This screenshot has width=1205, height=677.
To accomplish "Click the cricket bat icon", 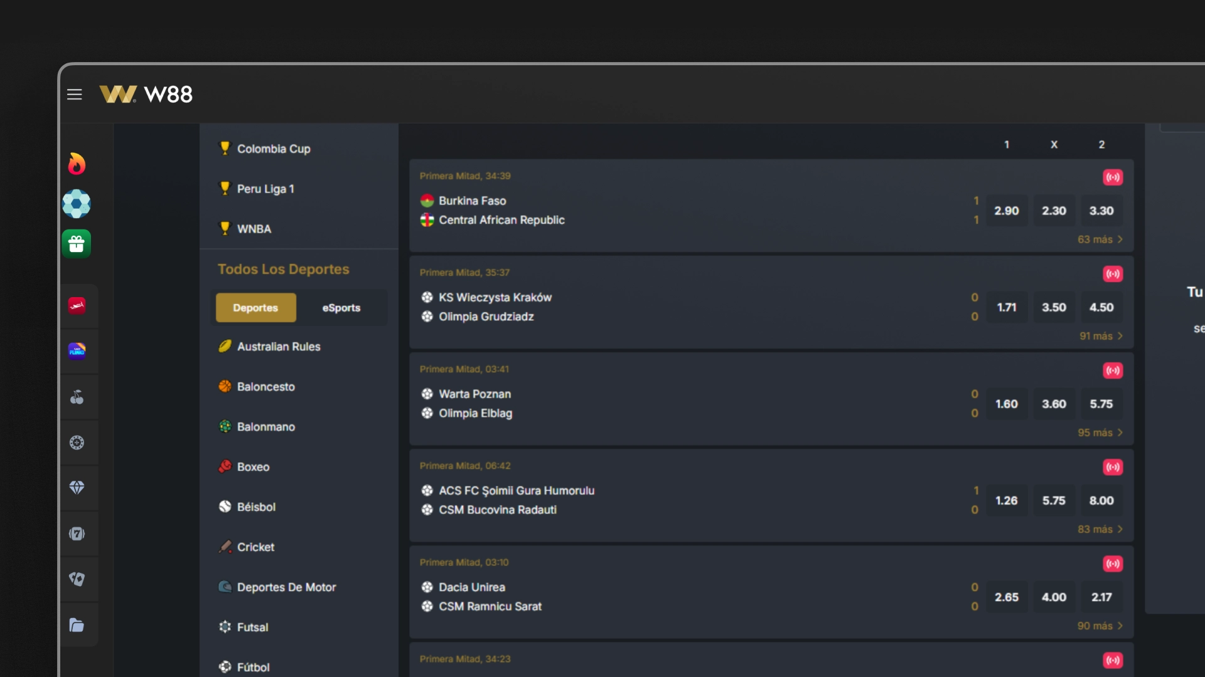I will coord(225,547).
